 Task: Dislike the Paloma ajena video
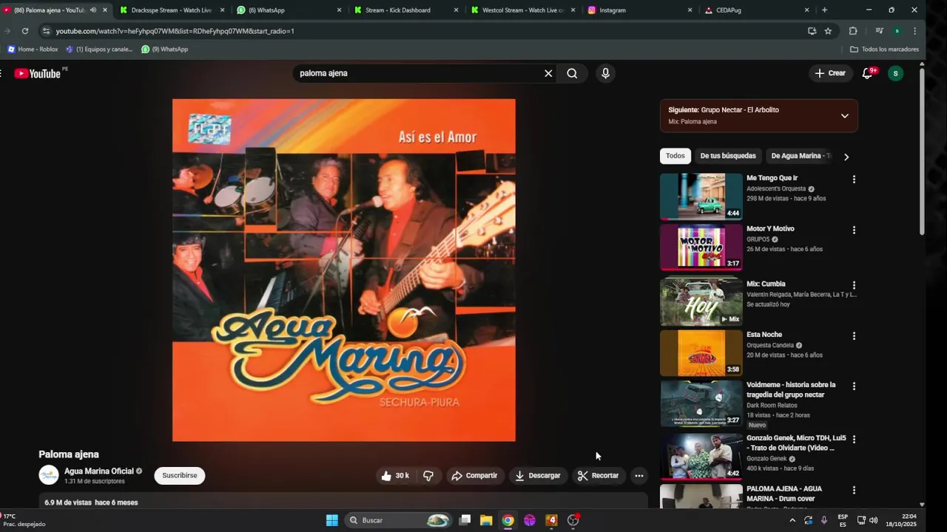428,476
